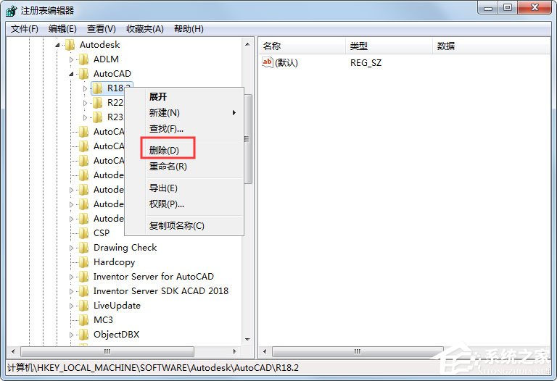Expand the R23 subkey arrow
Viewport: 557px width, 381px height.
coord(85,117)
